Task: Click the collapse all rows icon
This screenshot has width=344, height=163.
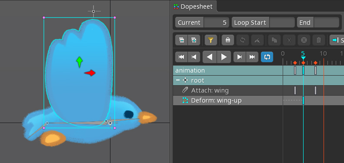Action: pyautogui.click(x=181, y=40)
